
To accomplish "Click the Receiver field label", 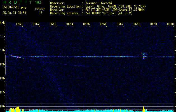I will tap(57, 10).
